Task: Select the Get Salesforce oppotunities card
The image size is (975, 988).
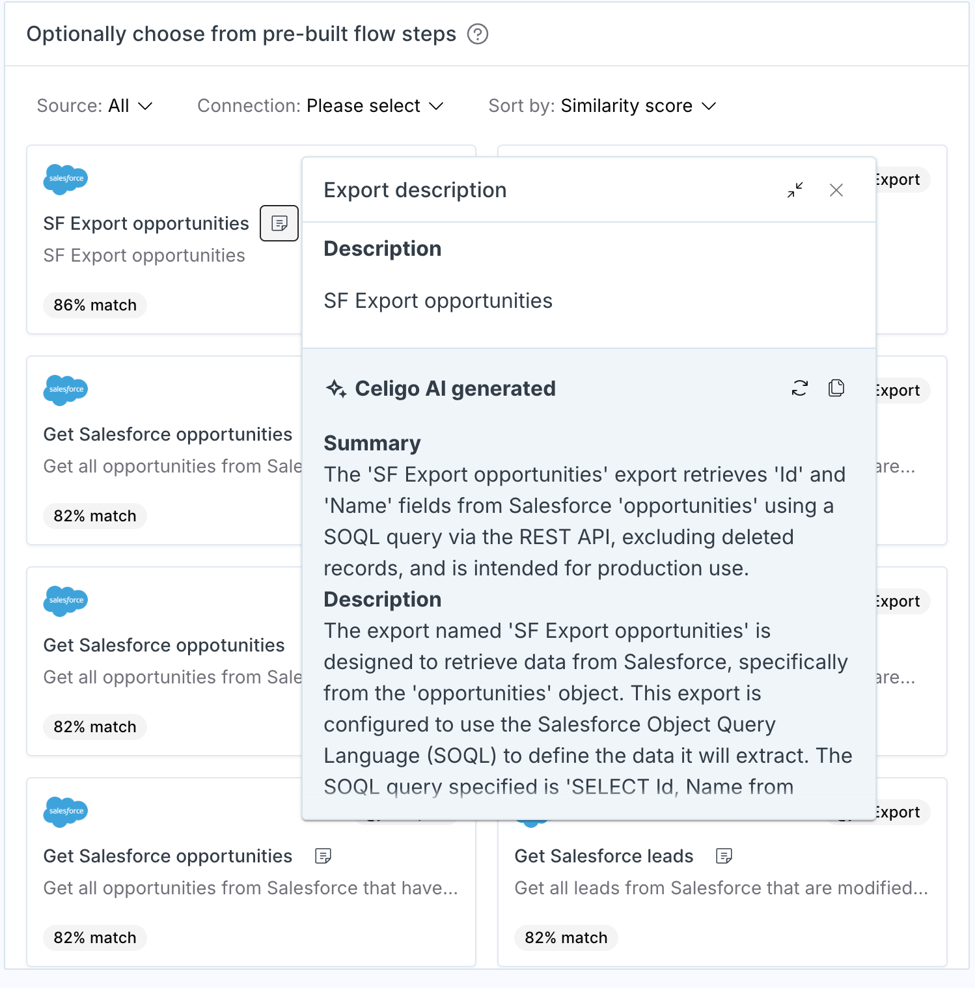Action: 164,661
